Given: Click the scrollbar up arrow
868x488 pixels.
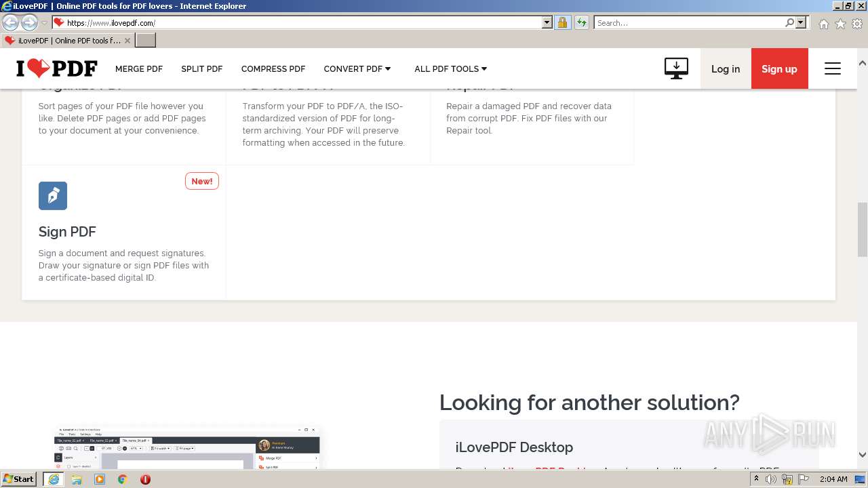Looking at the screenshot, I should [863, 63].
